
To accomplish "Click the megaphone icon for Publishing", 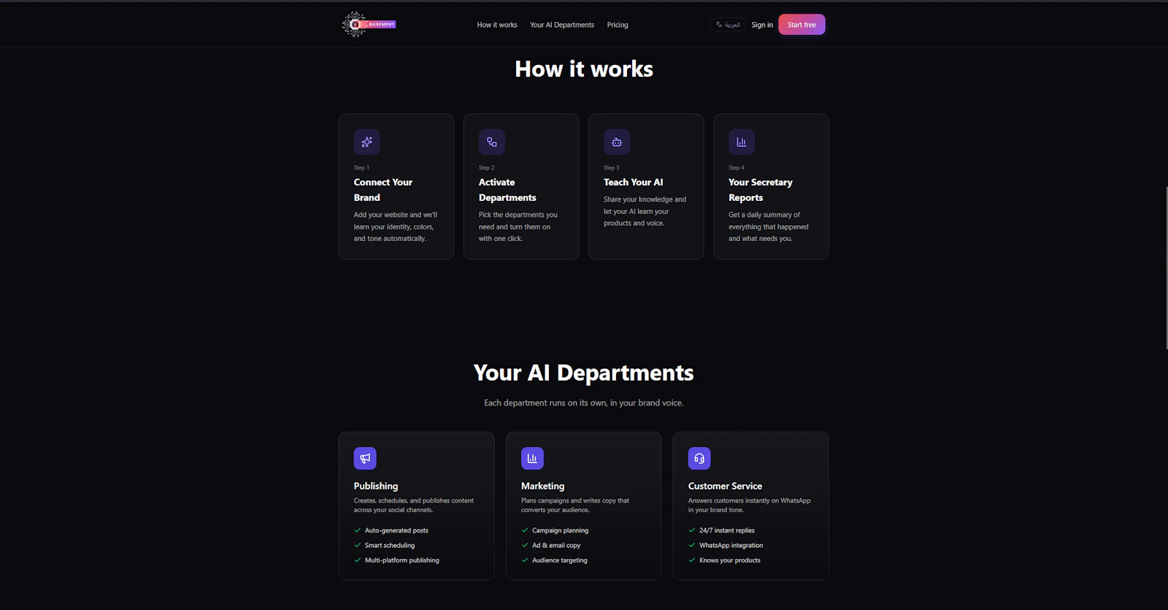I will pos(365,458).
